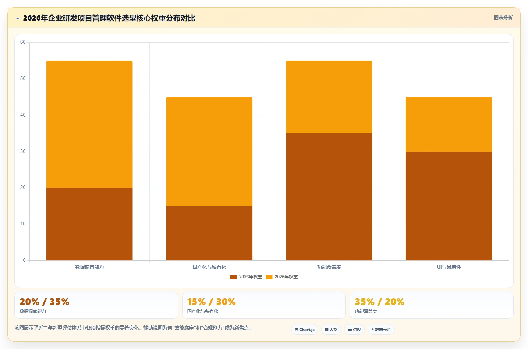
Task: Click the blue icon beside the chart title
Action: pos(17,18)
